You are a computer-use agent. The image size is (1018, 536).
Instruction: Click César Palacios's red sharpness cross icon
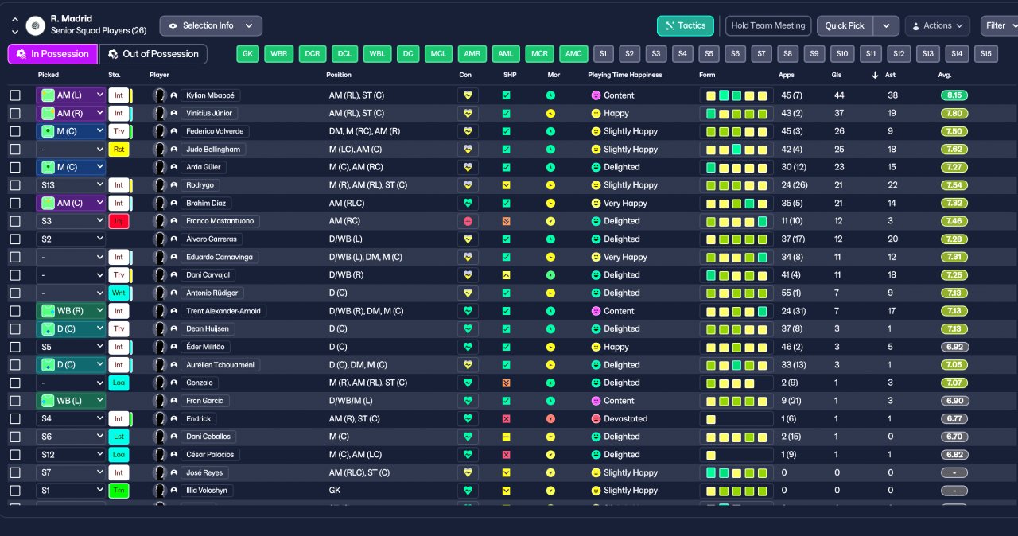[506, 455]
